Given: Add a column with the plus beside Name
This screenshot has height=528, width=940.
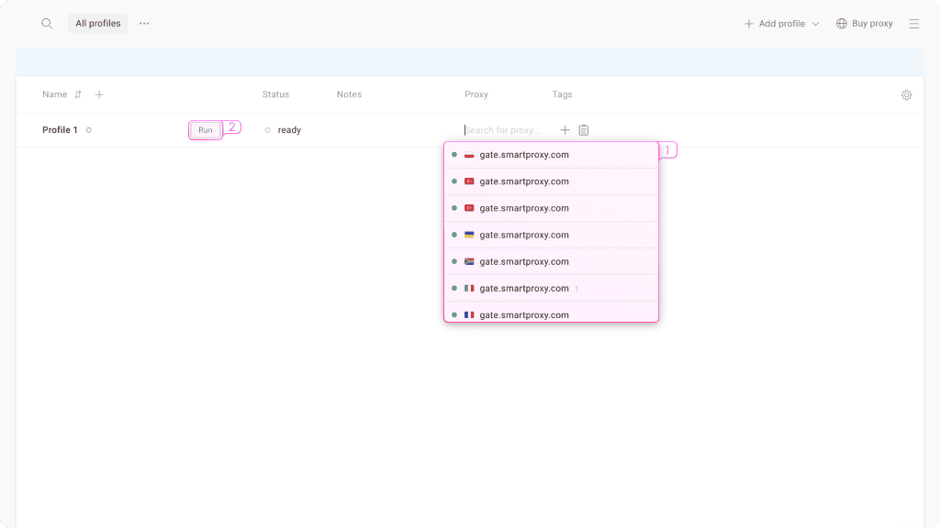Looking at the screenshot, I should pyautogui.click(x=99, y=94).
